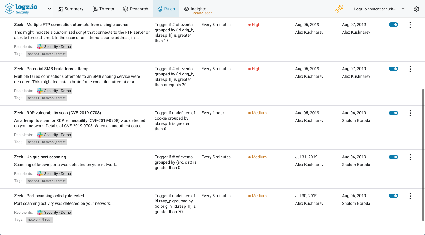The image size is (425, 235).
Task: Show actions menu for RDP vulnerability scan rule
Action: tap(410, 113)
